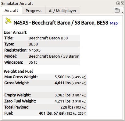Screen dimensions: 125x121
Task: Select the Beechcraft Baron B58 title value
Action: pyautogui.click(x=48, y=38)
